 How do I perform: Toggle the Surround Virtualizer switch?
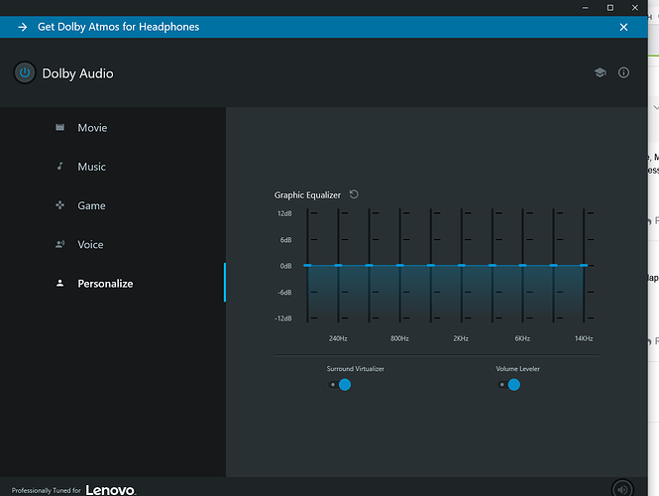340,384
